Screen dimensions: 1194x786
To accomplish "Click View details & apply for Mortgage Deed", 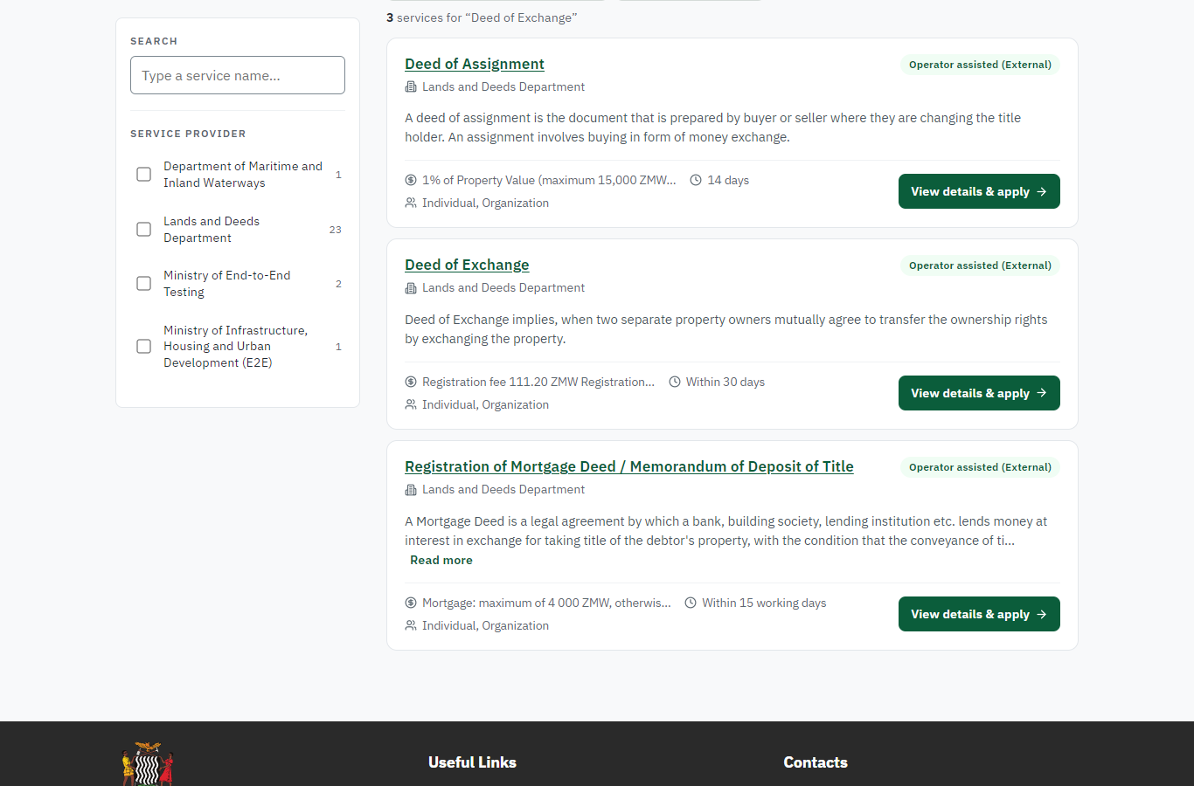I will [979, 614].
